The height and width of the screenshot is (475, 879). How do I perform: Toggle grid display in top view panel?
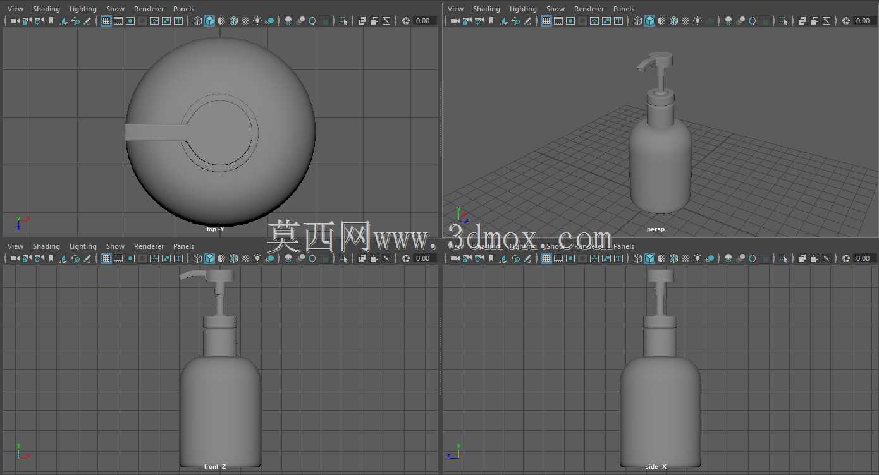106,21
